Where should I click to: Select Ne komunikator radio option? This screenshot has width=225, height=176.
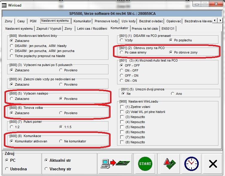61,141
